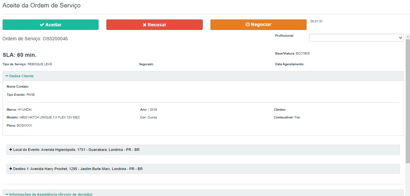The image size is (410, 196).
Task: Click the service type REBOQUE LEVE
Action: (x=40, y=64)
